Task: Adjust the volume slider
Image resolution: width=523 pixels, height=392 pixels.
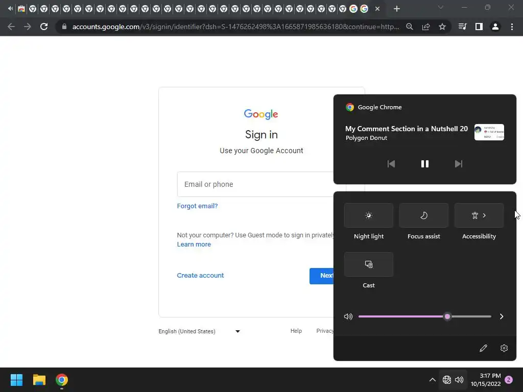Action: (x=424, y=316)
